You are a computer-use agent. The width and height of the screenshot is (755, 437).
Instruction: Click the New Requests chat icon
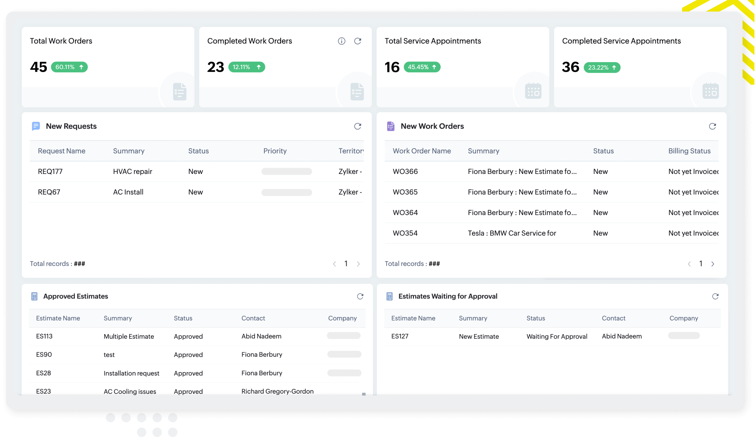click(36, 126)
